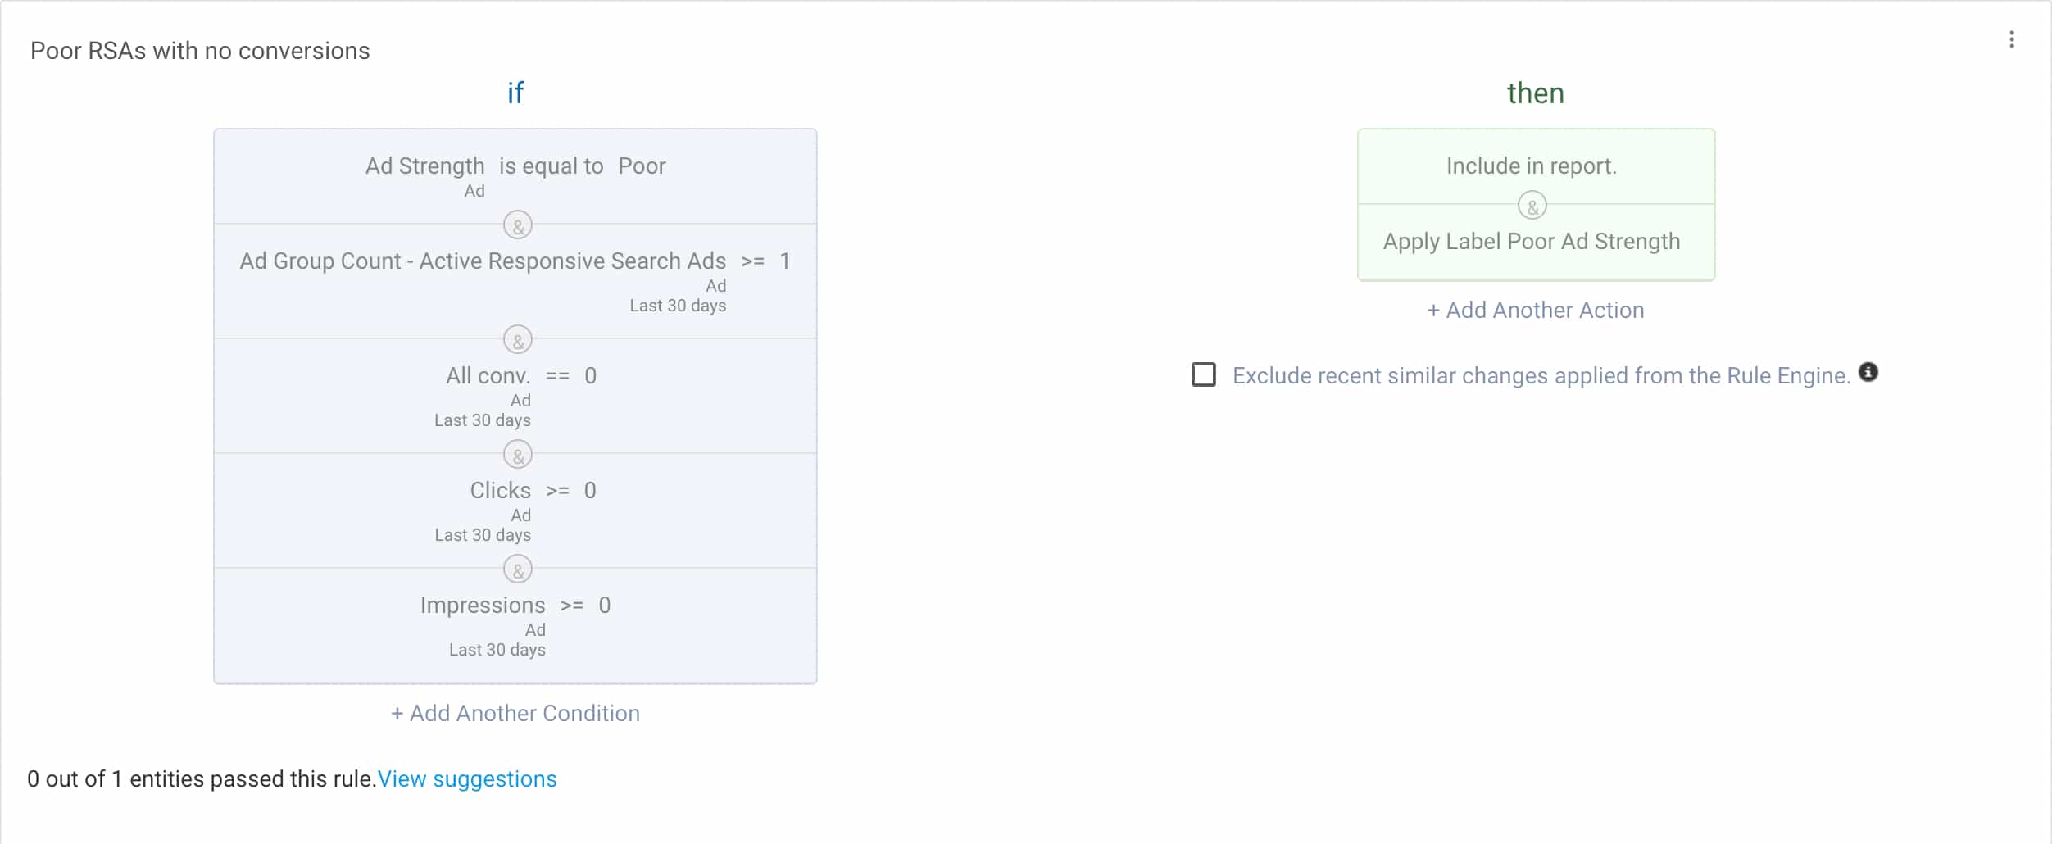This screenshot has height=844, width=2052.
Task: Open the View suggestions link
Action: (466, 778)
